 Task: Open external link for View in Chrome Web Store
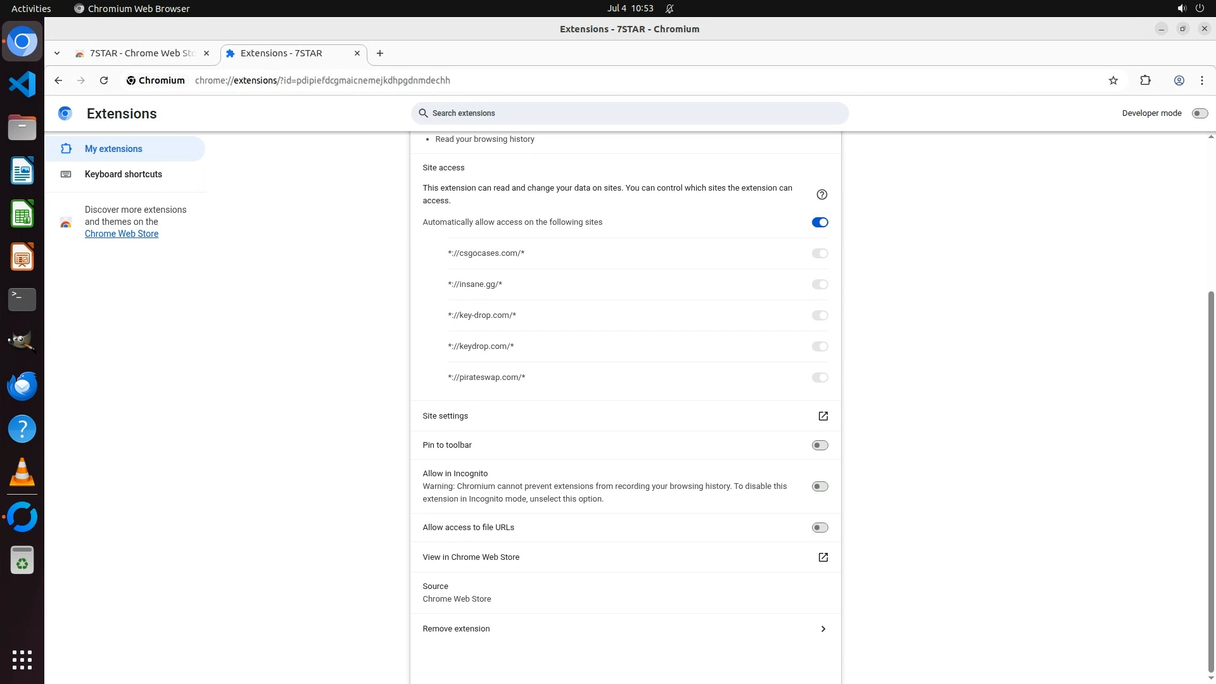tap(823, 557)
